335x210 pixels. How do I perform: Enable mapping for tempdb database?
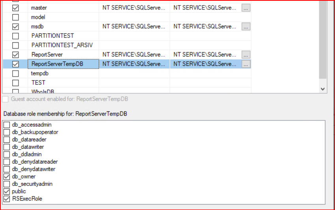pos(15,73)
